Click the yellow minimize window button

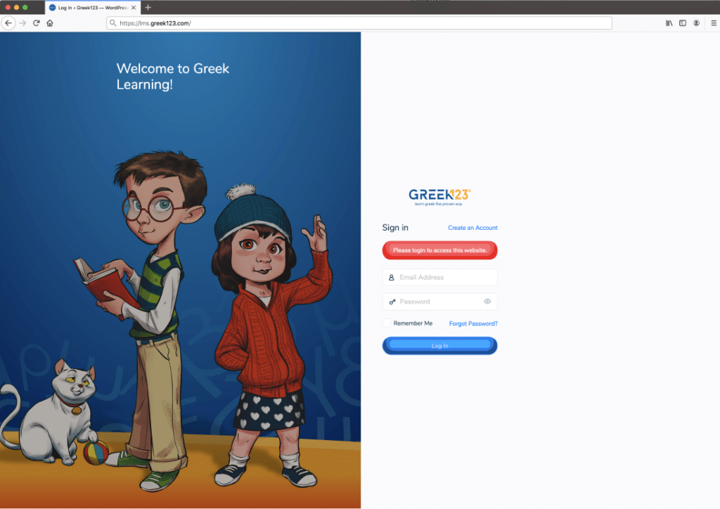click(17, 7)
